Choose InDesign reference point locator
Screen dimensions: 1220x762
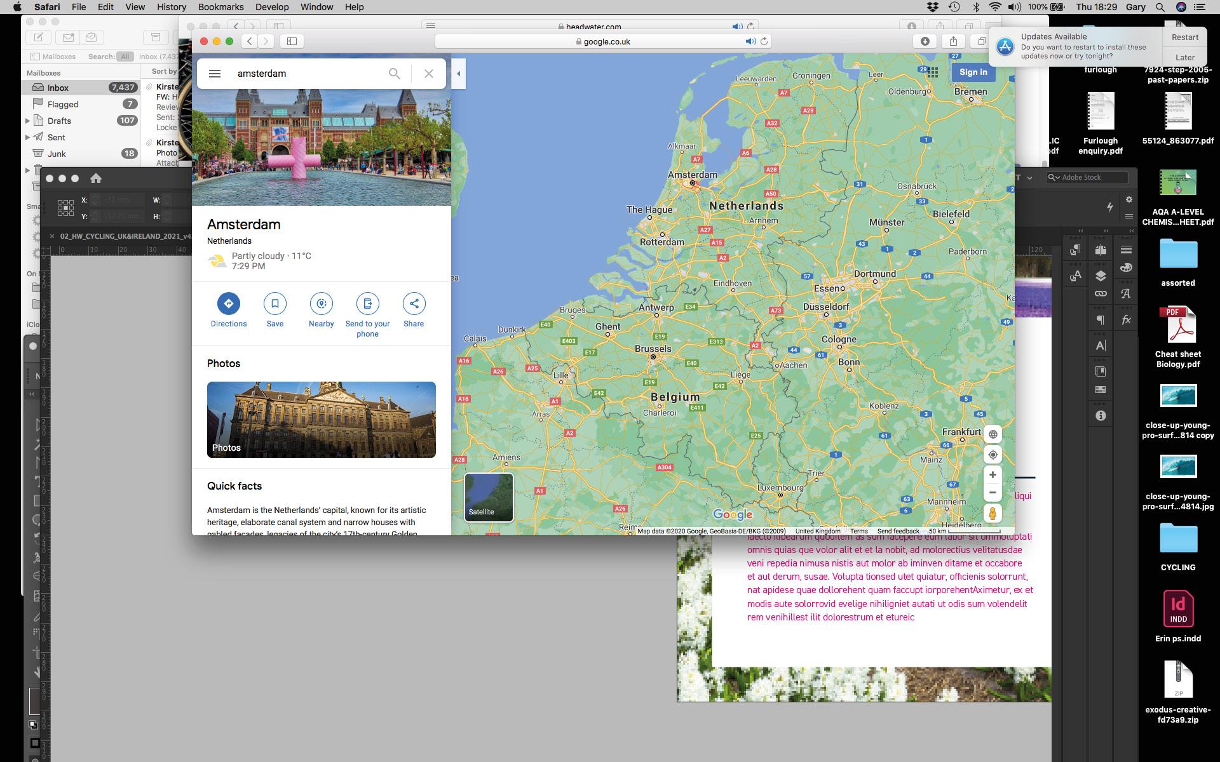point(65,208)
